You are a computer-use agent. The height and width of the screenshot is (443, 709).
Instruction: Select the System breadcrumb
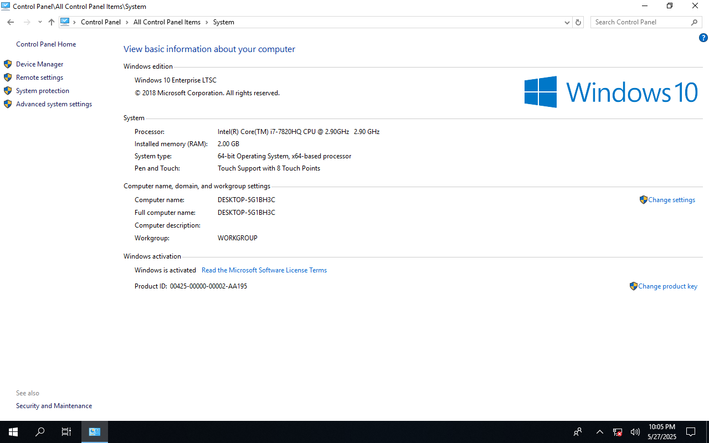pos(224,22)
